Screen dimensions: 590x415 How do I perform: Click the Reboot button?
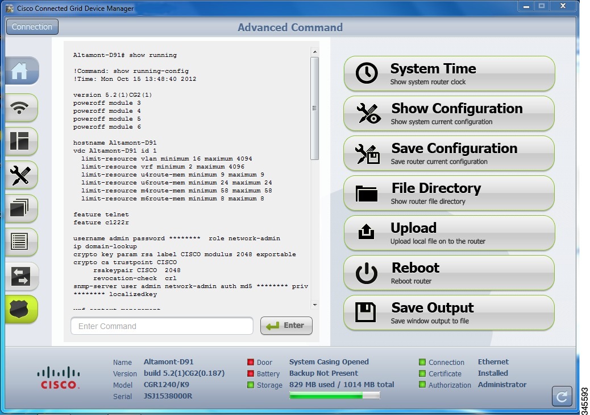tap(449, 273)
